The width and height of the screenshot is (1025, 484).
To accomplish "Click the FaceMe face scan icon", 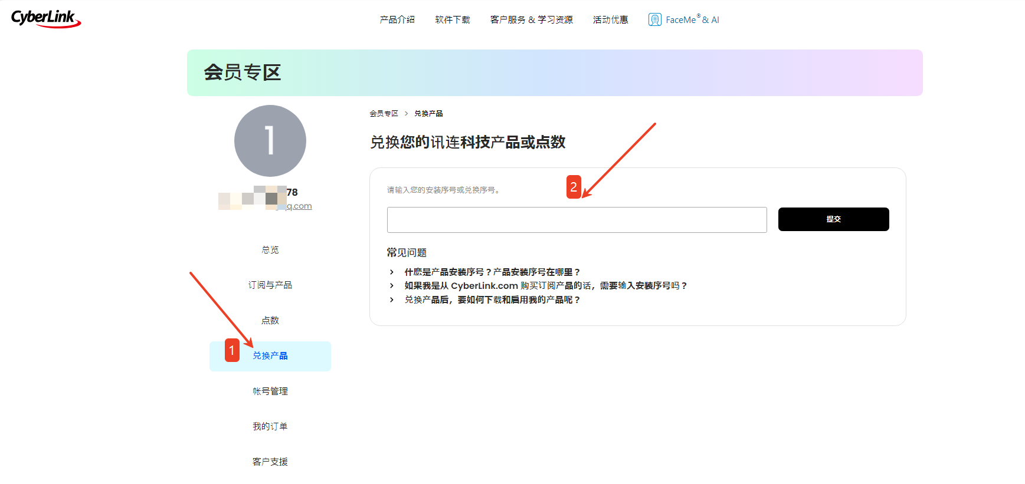I will click(654, 19).
